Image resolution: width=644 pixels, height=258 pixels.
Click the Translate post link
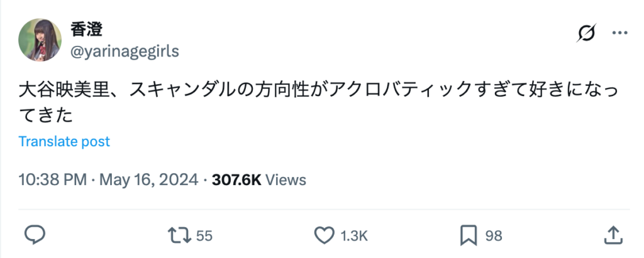[64, 141]
